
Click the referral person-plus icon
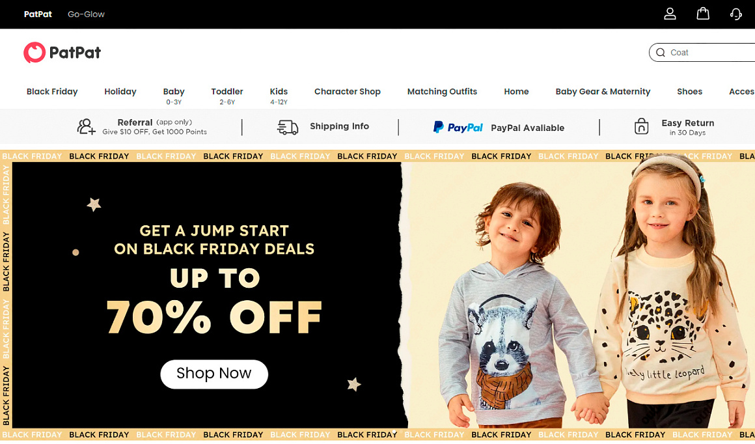[86, 127]
